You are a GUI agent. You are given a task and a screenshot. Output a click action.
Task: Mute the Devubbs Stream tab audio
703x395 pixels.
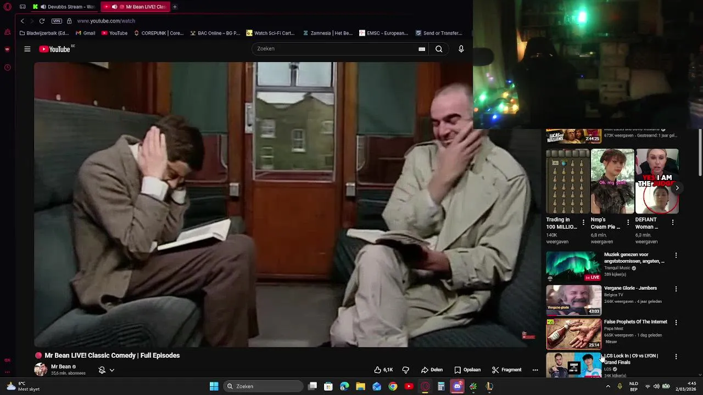pyautogui.click(x=43, y=7)
